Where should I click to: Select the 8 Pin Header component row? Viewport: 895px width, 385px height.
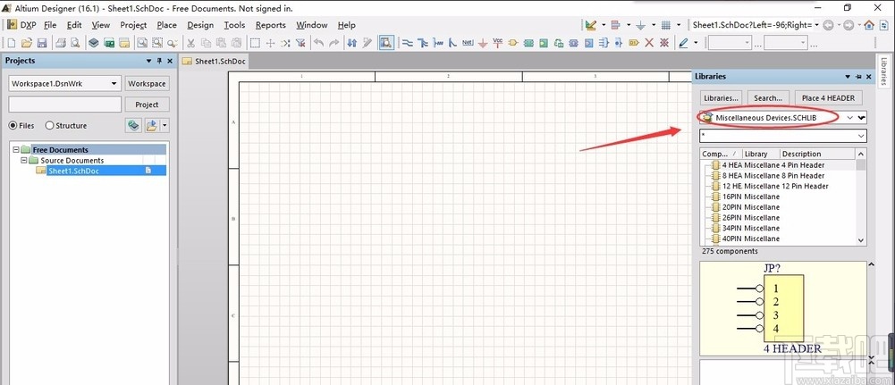779,176
